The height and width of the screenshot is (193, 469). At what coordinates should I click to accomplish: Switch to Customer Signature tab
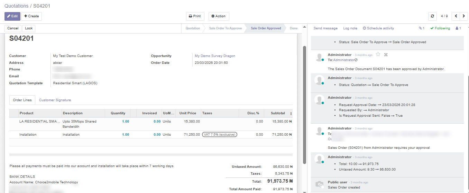click(x=55, y=100)
